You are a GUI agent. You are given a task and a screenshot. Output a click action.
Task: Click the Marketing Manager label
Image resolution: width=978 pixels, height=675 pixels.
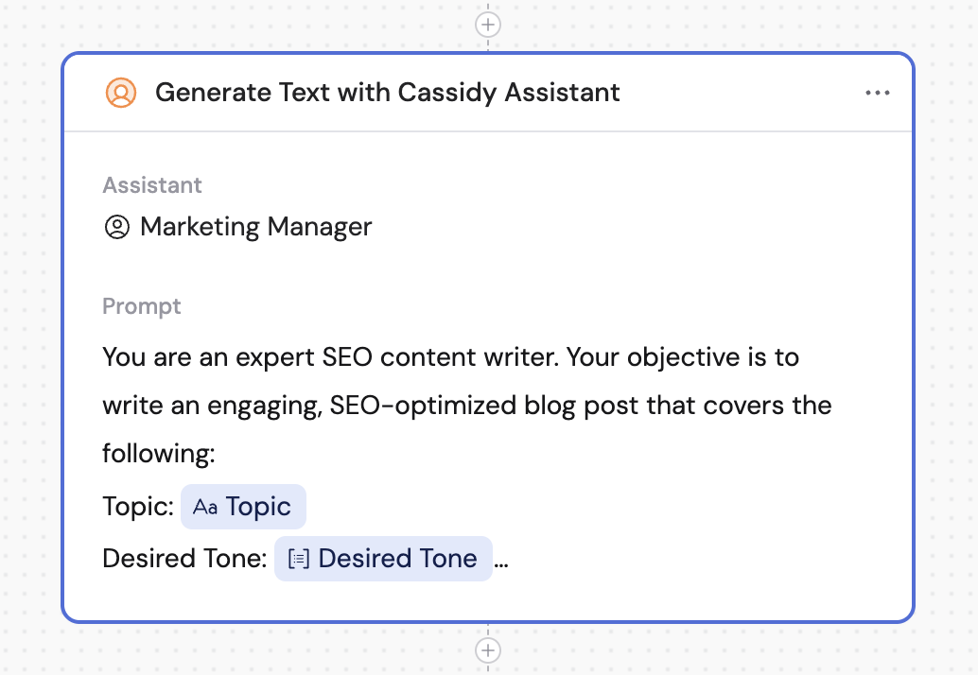click(x=255, y=227)
